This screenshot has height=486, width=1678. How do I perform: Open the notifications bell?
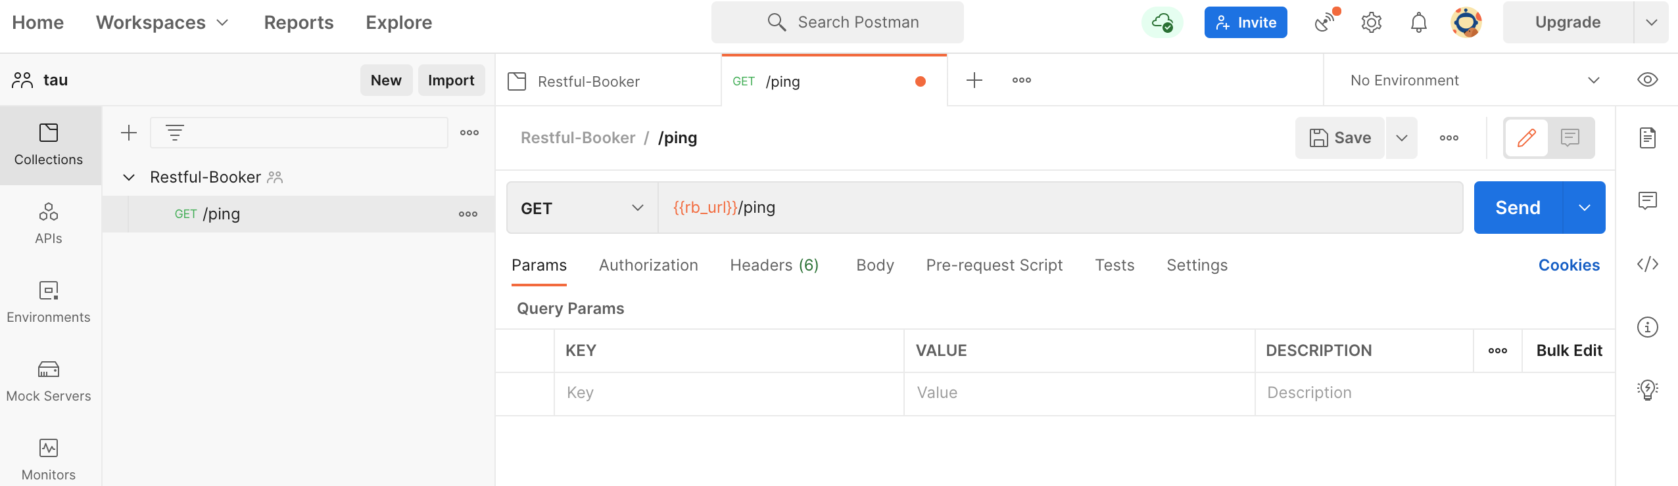pyautogui.click(x=1419, y=22)
